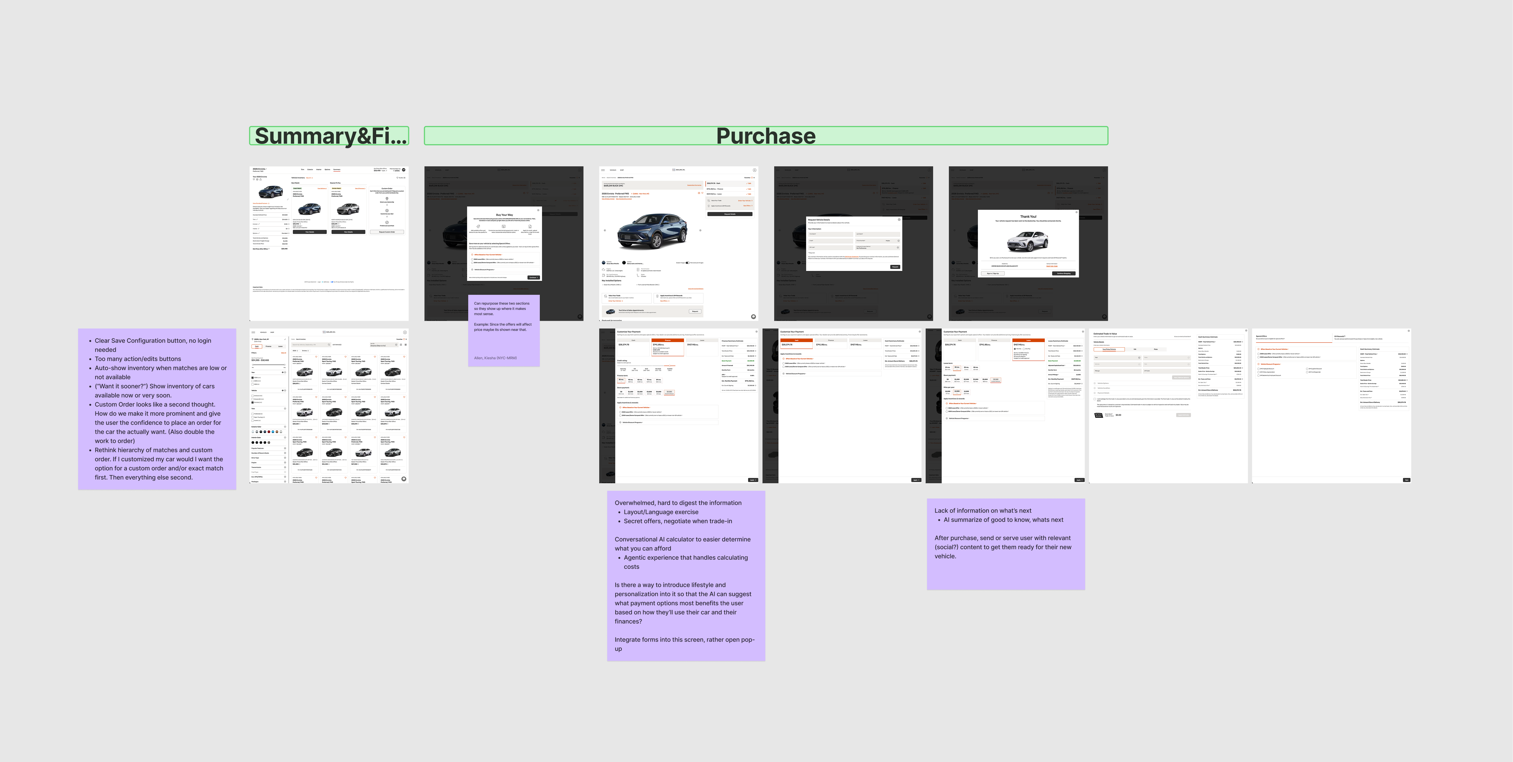Open the Options tab in Envista configurator

[327, 170]
